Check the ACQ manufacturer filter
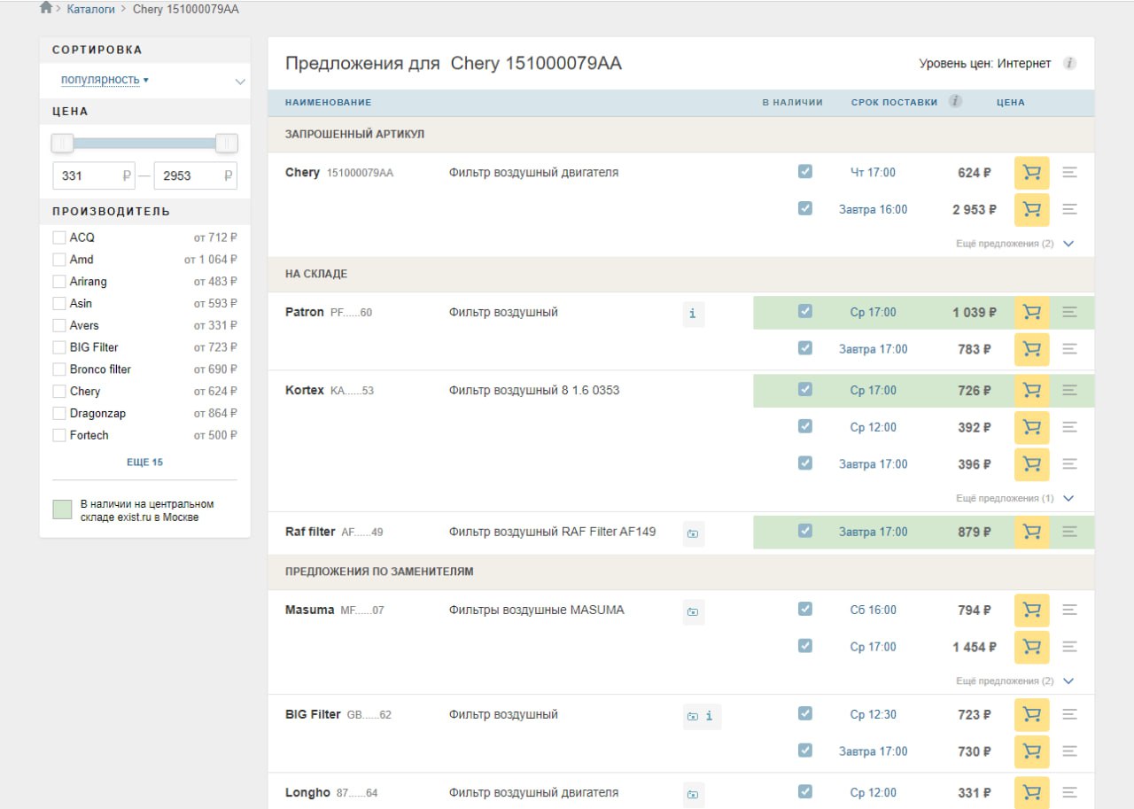Screen dimensions: 1134x809 coord(59,237)
